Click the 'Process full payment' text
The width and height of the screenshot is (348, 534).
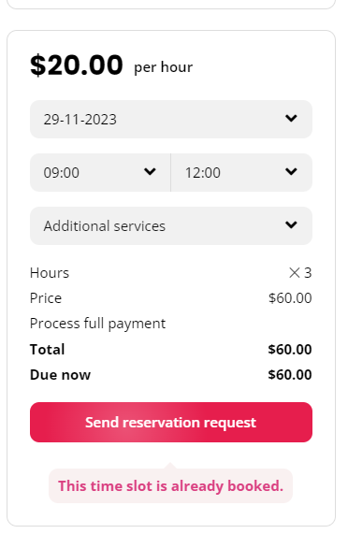tap(97, 324)
